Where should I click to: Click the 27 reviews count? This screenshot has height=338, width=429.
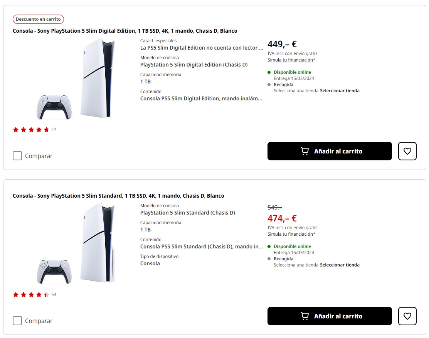(x=54, y=130)
